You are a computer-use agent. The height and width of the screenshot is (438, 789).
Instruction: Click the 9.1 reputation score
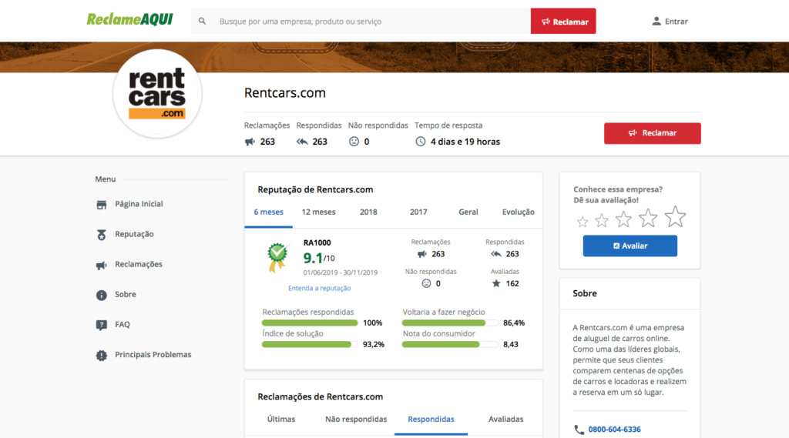coord(313,258)
